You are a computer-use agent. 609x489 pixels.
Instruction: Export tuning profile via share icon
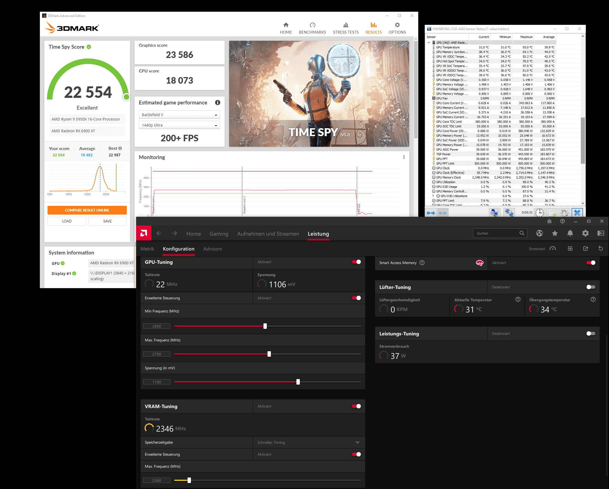[x=585, y=248]
